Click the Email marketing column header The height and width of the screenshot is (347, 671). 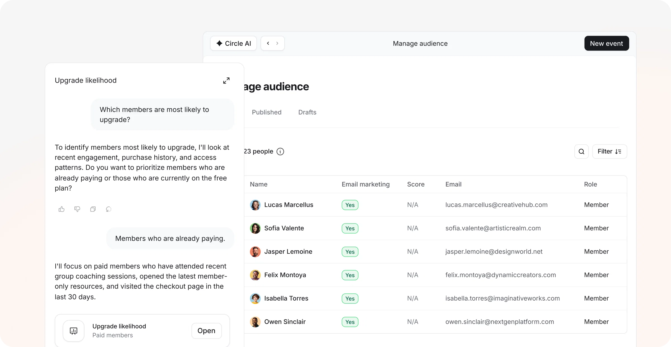coord(365,184)
